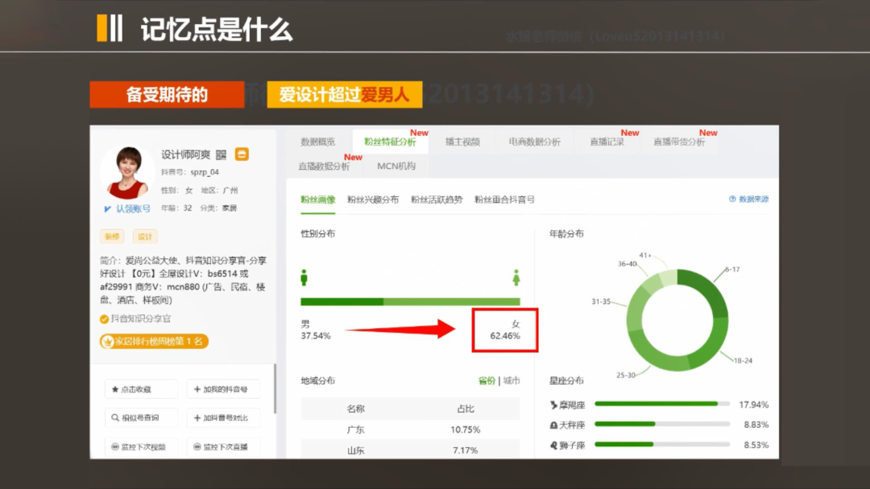Click the orange badge icon next to the name
This screenshot has height=489, width=870.
242,154
